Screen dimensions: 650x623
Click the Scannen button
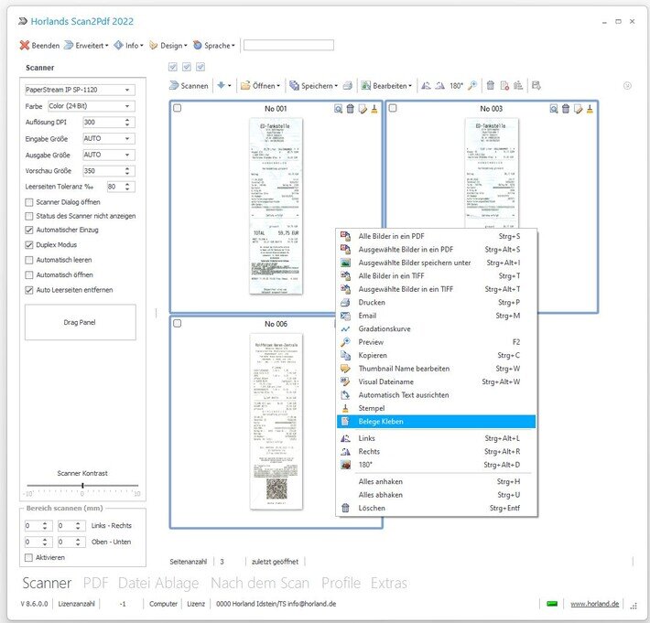189,86
